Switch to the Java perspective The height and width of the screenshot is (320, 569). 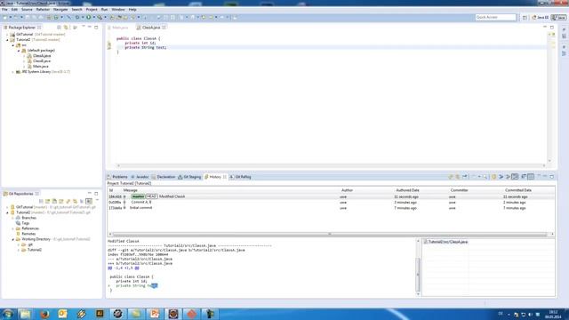[x=559, y=18]
